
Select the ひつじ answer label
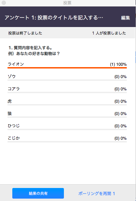coord(14,126)
